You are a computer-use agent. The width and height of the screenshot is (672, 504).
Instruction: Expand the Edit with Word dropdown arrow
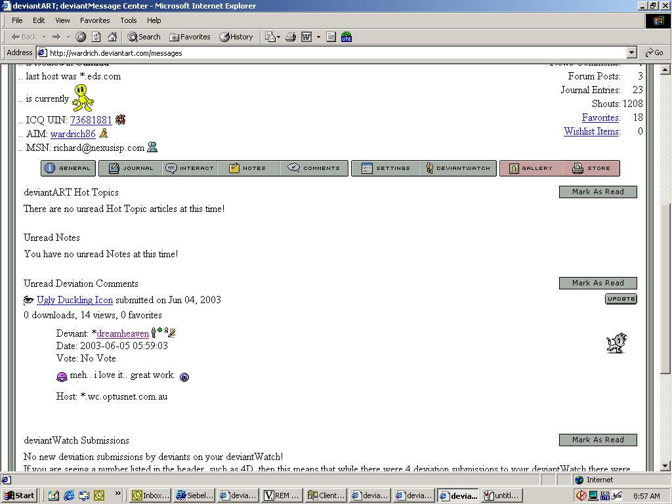tap(318, 37)
